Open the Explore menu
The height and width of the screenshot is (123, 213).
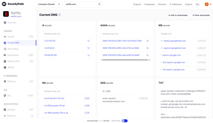[189, 4]
